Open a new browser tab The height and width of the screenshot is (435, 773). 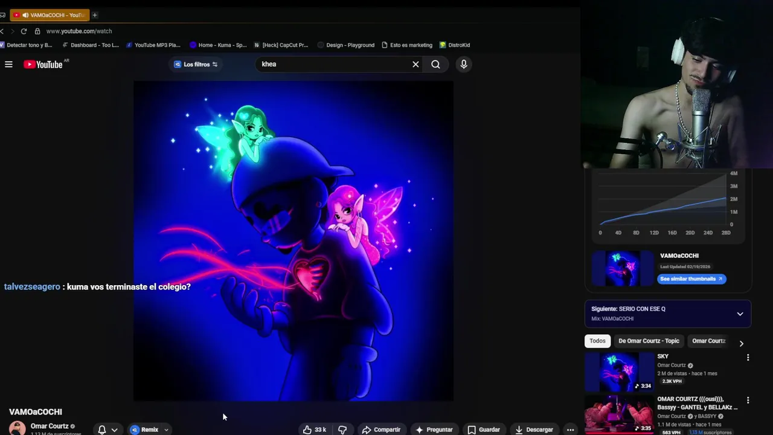pos(95,15)
